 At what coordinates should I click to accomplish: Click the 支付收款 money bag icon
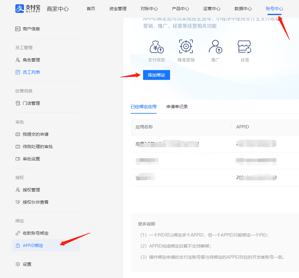click(157, 47)
